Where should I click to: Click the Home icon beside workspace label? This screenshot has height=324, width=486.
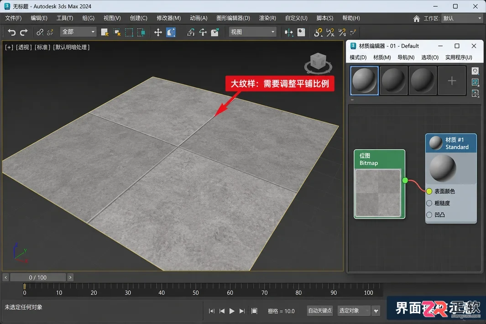416,19
